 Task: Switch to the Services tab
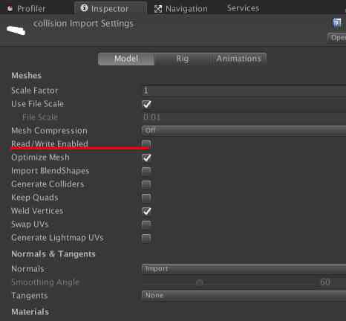click(243, 8)
